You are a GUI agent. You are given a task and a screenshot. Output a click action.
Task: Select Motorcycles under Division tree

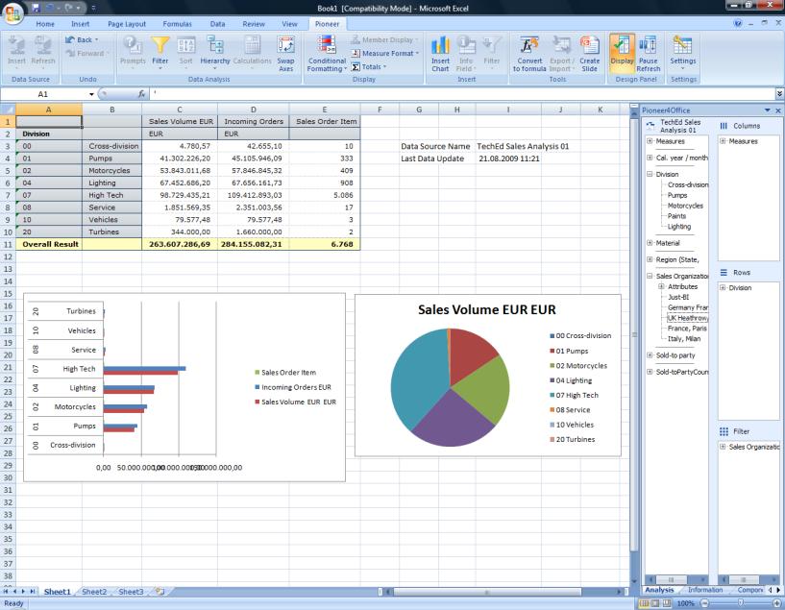point(685,206)
